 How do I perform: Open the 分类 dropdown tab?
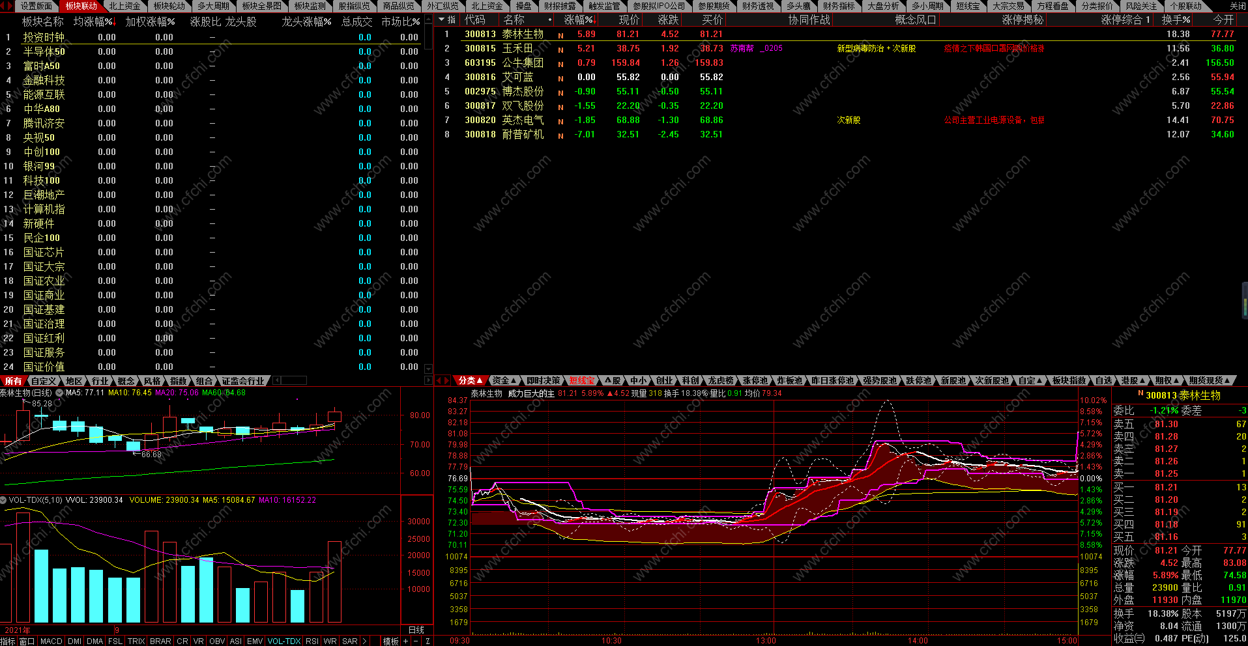pyautogui.click(x=470, y=380)
